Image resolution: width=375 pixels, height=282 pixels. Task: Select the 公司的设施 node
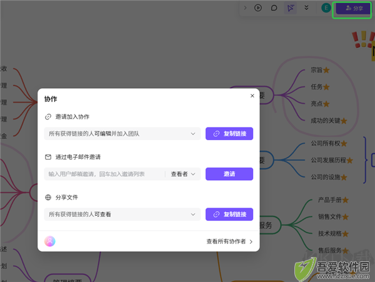(x=326, y=177)
